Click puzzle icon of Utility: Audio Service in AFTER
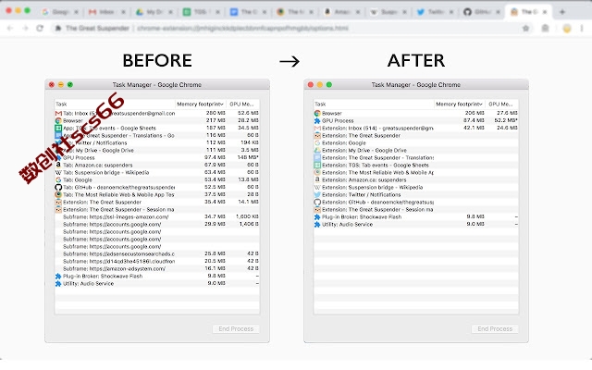The image size is (592, 370). coord(317,224)
